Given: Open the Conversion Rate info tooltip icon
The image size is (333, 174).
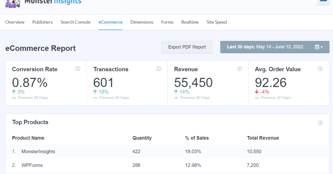Looking at the screenshot, I should [78, 69].
